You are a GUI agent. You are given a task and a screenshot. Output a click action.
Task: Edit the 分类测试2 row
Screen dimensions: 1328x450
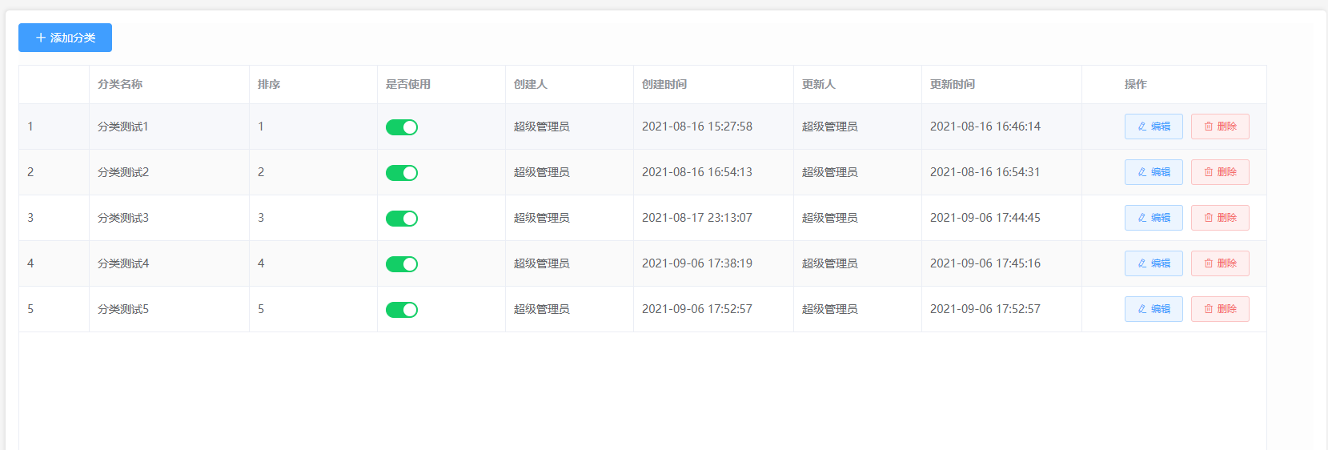pos(1153,172)
